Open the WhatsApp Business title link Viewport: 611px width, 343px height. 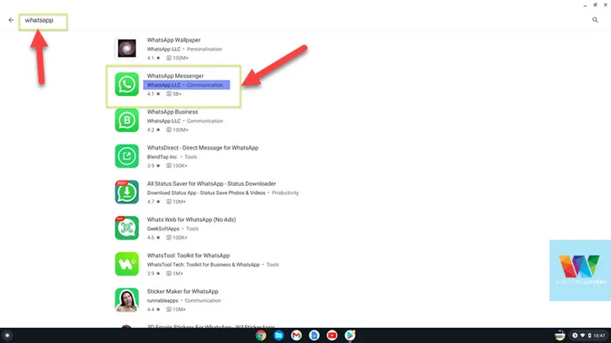[x=173, y=112]
